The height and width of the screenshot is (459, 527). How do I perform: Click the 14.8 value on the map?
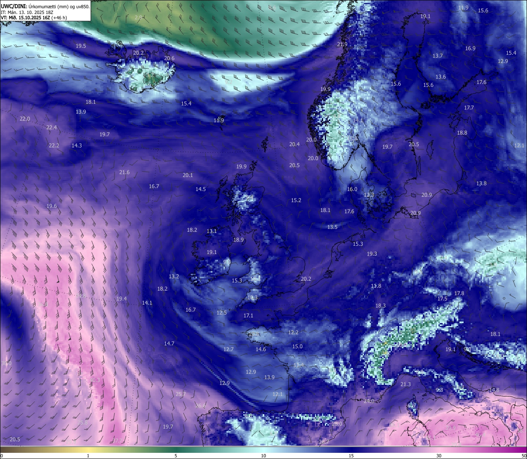click(494, 390)
